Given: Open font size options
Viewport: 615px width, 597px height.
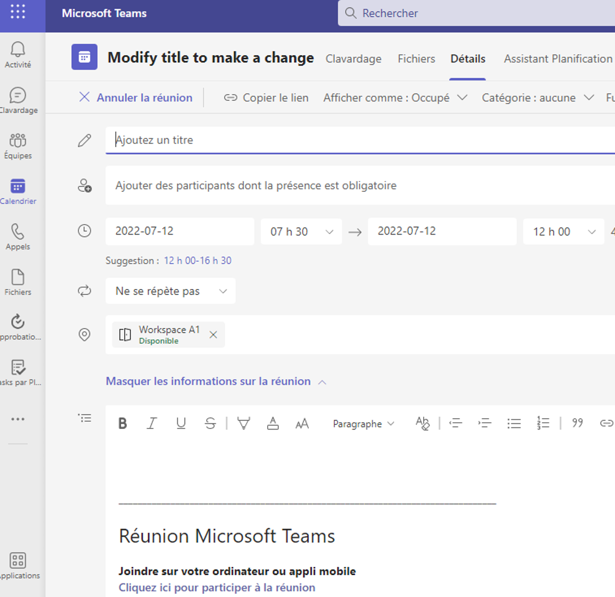Looking at the screenshot, I should 302,423.
